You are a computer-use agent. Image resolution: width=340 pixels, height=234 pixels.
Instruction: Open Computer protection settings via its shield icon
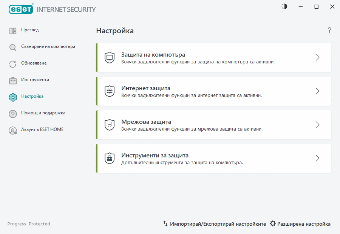point(110,57)
